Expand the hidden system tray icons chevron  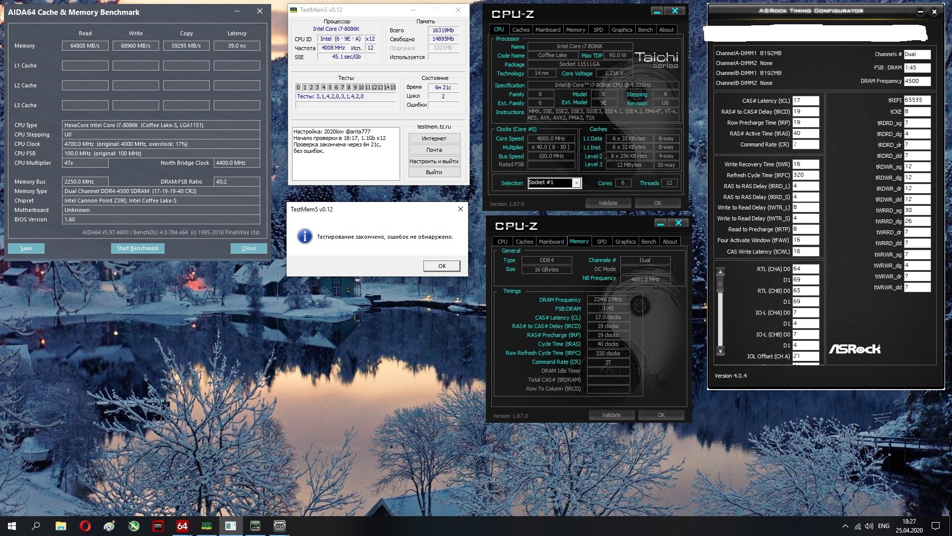(845, 526)
